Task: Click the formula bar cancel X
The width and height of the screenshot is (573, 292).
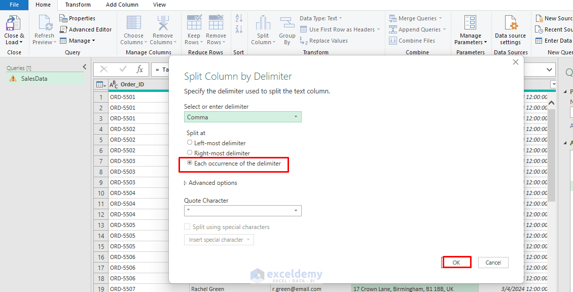Action: [x=104, y=69]
